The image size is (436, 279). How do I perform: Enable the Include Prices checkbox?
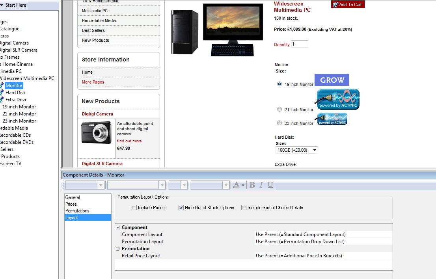tap(134, 208)
